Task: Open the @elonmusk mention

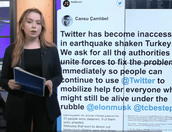Action: pyautogui.click(x=109, y=107)
